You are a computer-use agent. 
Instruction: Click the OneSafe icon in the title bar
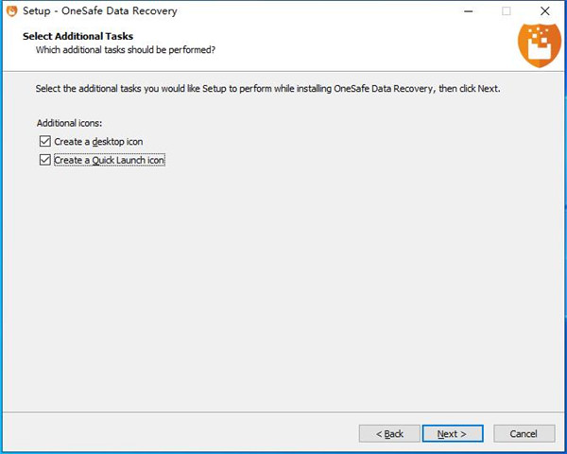point(11,11)
